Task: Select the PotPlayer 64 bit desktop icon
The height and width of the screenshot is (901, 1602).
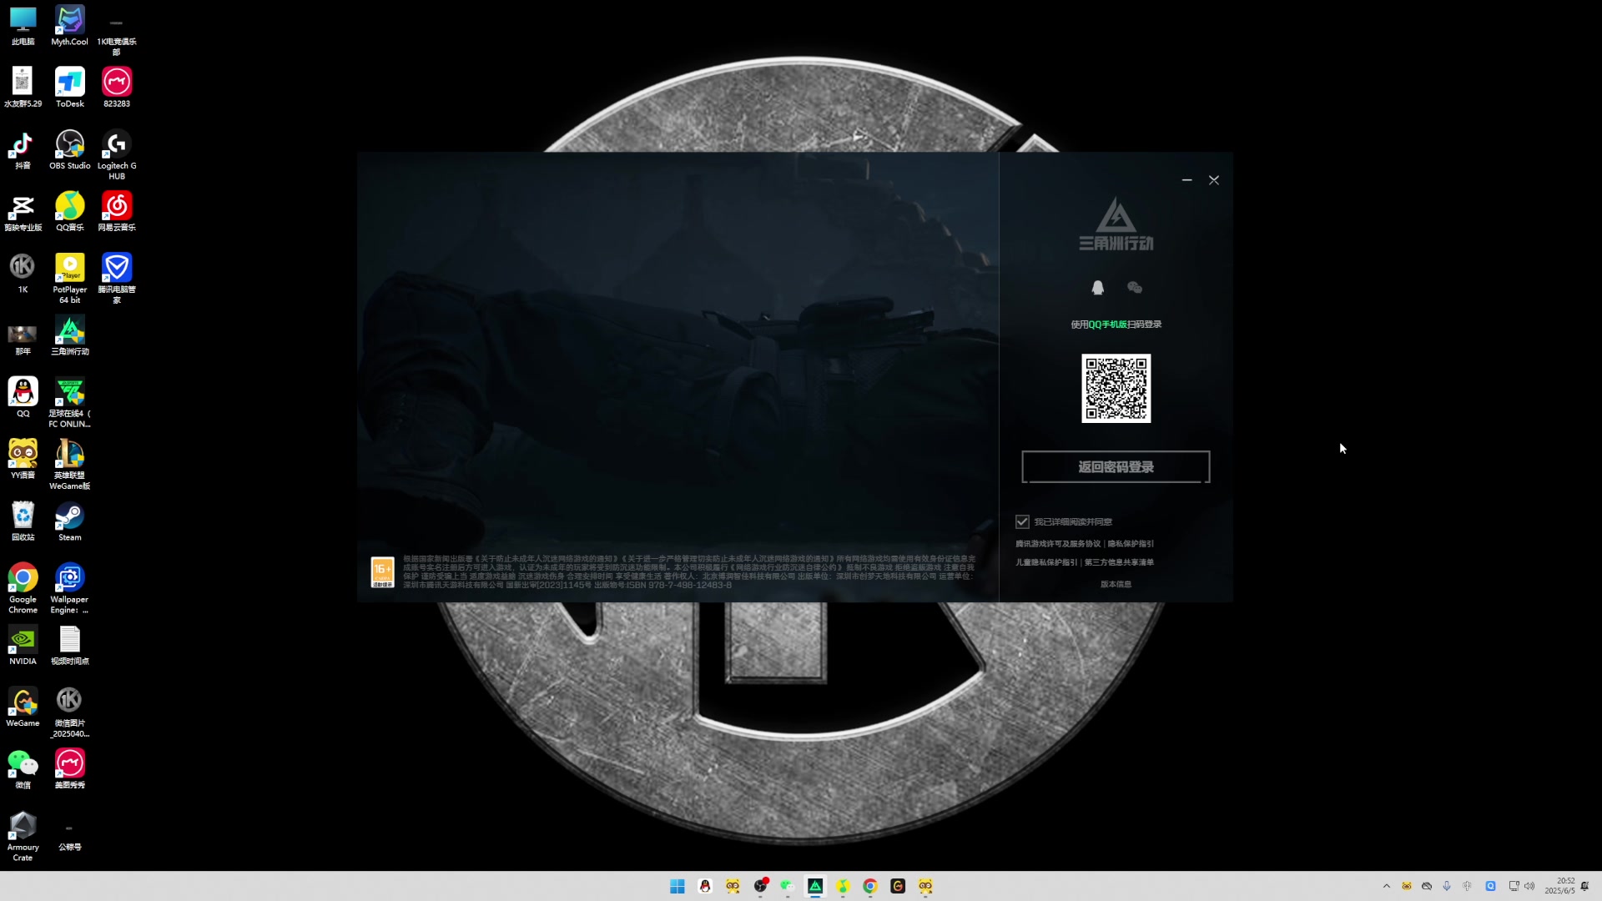Action: pyautogui.click(x=69, y=279)
